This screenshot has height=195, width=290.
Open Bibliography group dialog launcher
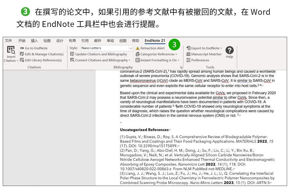coord(181,67)
